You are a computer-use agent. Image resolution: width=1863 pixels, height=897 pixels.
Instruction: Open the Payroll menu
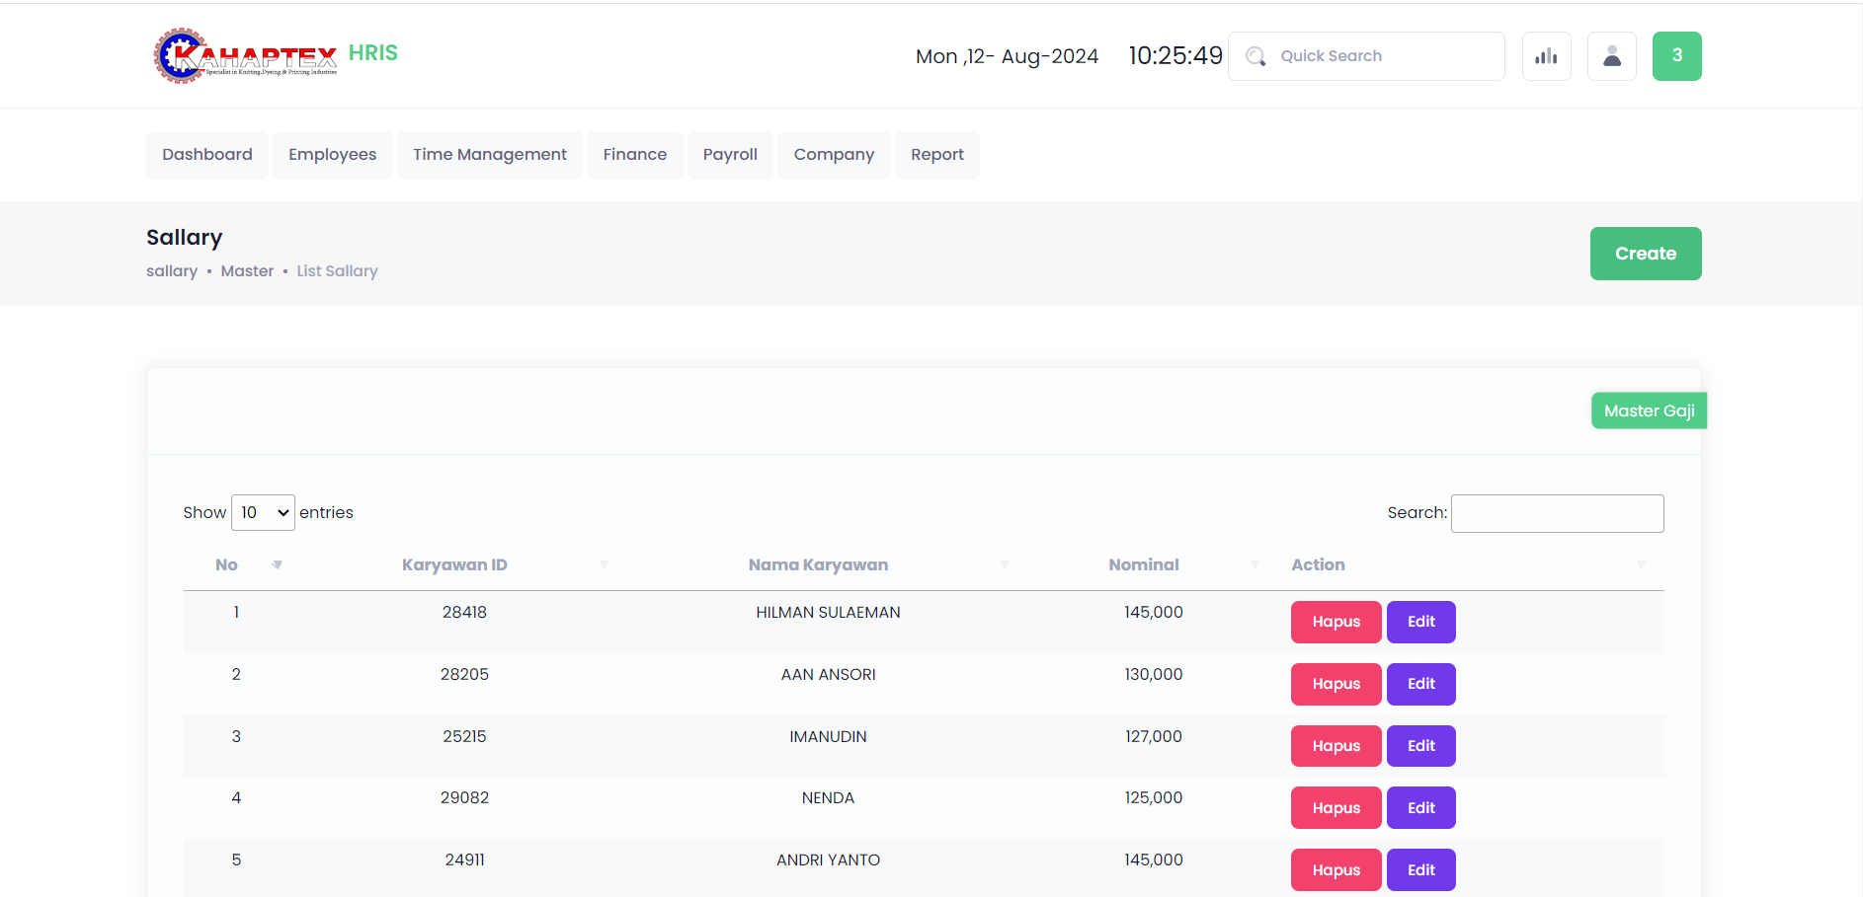pyautogui.click(x=730, y=155)
